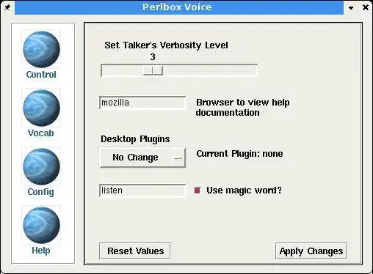Click the magic word field containing listen
Image resolution: width=373 pixels, height=274 pixels.
[142, 190]
